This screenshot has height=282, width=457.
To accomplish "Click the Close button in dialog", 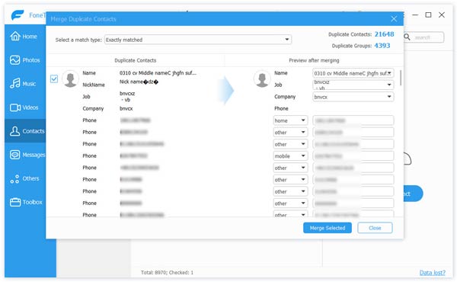I will [x=375, y=228].
